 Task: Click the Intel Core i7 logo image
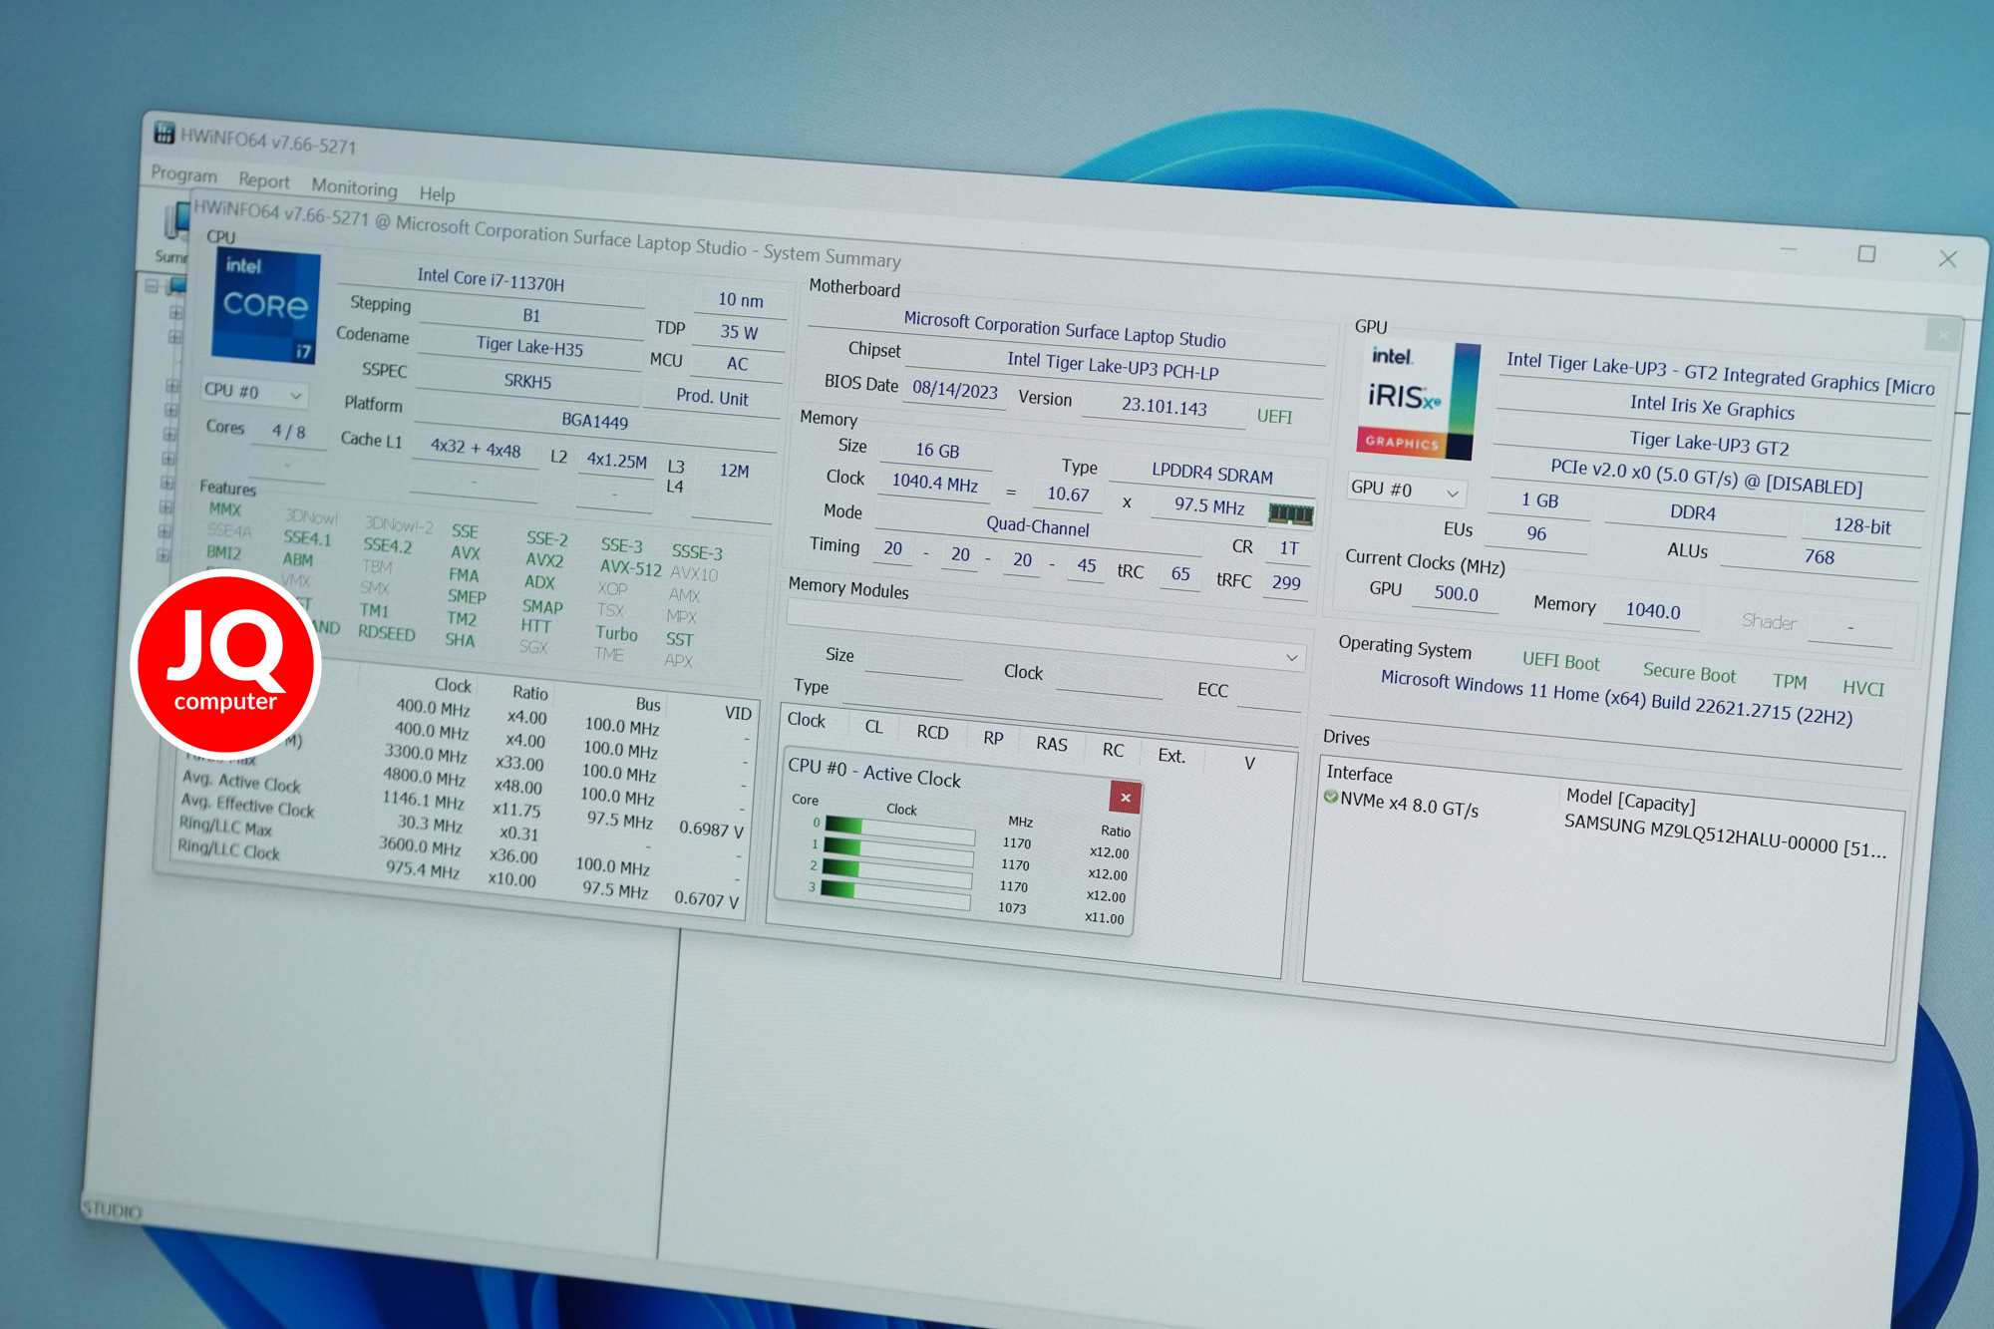[265, 305]
